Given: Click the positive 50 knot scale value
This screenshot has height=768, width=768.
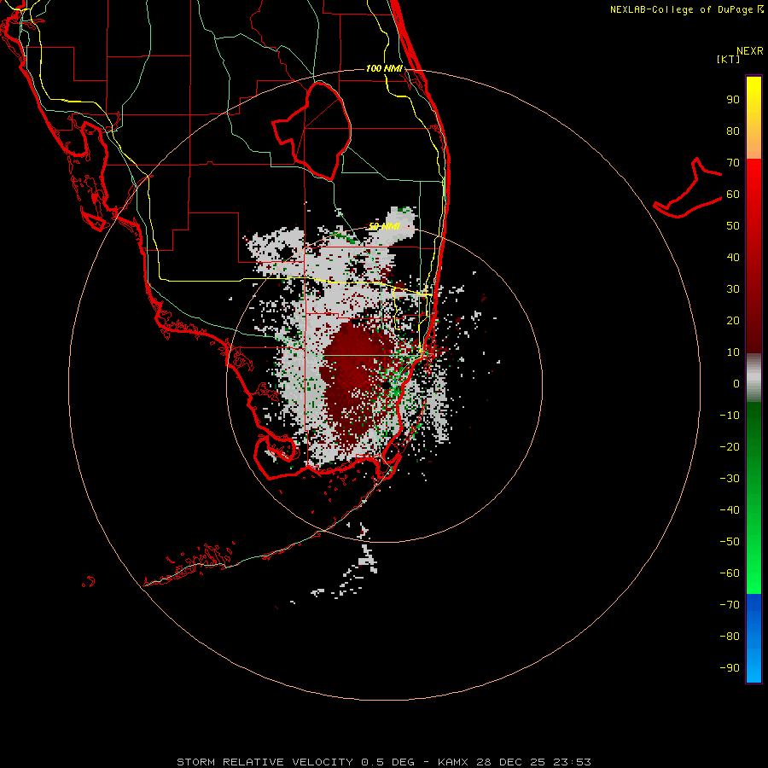Looking at the screenshot, I should click(x=733, y=226).
